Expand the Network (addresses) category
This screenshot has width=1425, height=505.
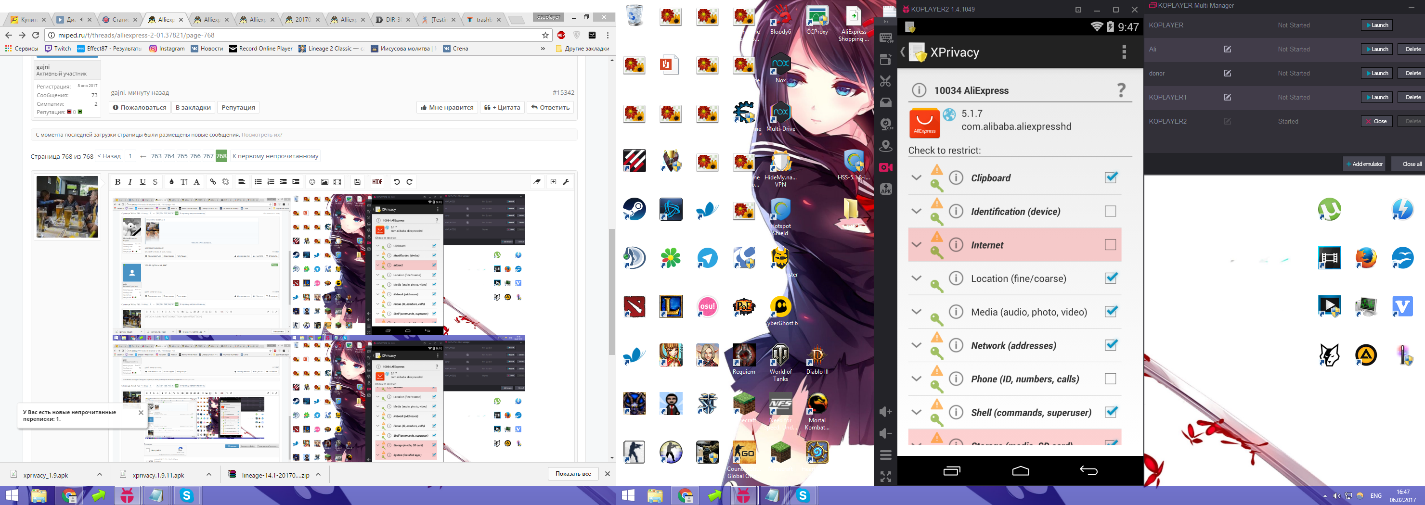(917, 345)
